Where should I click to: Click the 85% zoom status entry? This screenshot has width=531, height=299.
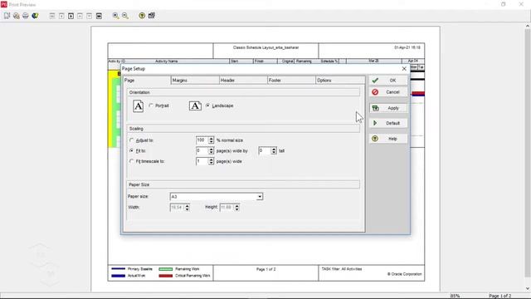click(455, 296)
